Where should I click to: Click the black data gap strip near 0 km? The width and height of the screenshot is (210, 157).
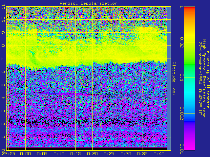[x=87, y=149]
